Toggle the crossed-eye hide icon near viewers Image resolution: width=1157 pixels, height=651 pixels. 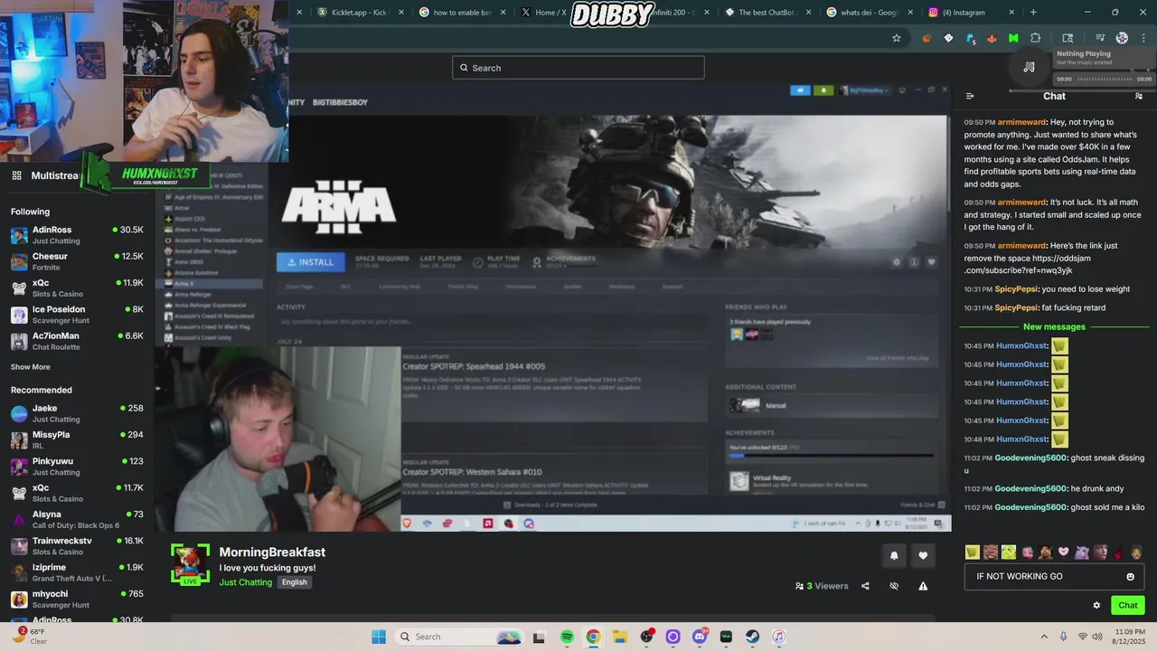[x=894, y=586]
